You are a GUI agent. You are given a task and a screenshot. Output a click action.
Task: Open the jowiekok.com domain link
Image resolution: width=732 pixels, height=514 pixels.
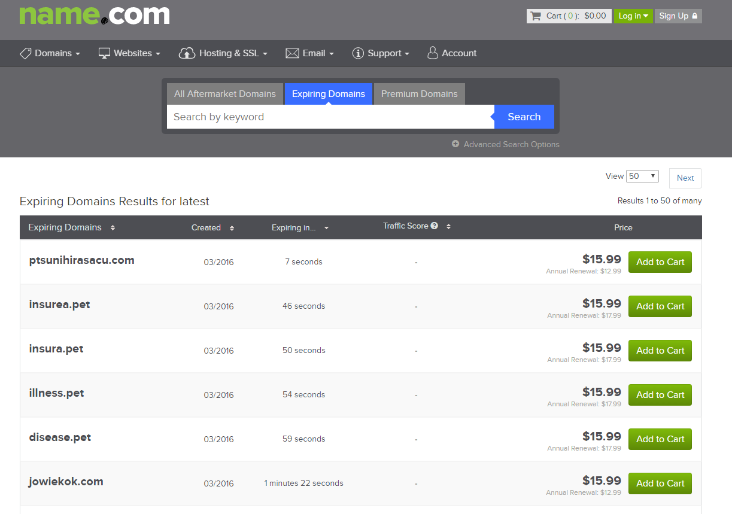point(66,482)
